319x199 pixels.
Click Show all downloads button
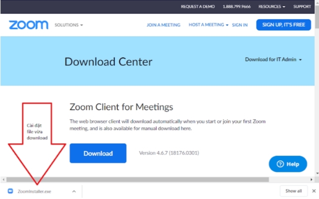[293, 191]
